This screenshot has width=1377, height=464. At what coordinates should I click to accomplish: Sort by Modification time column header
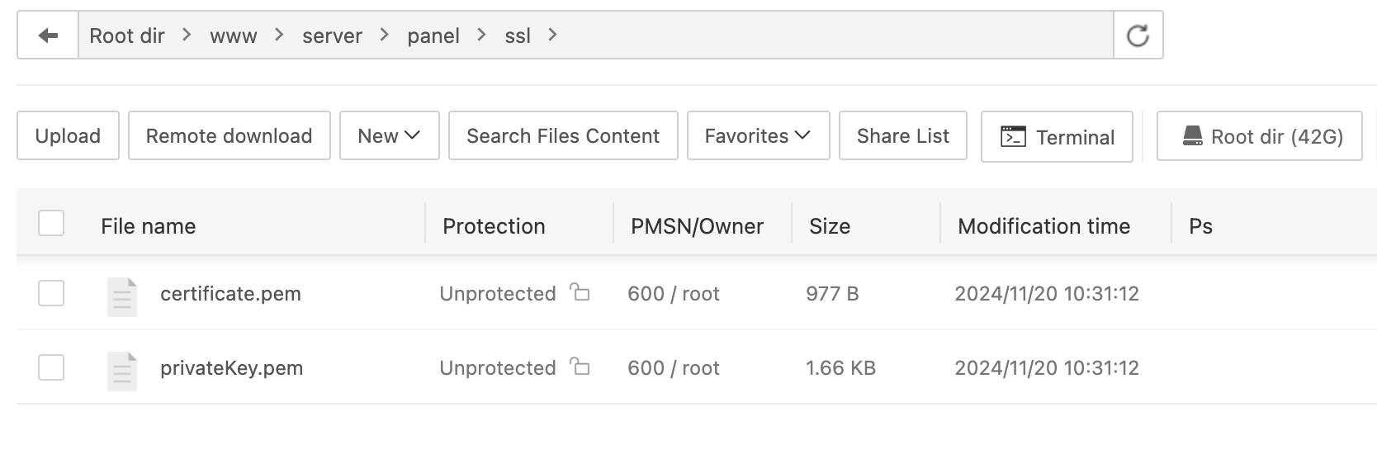tap(1043, 226)
